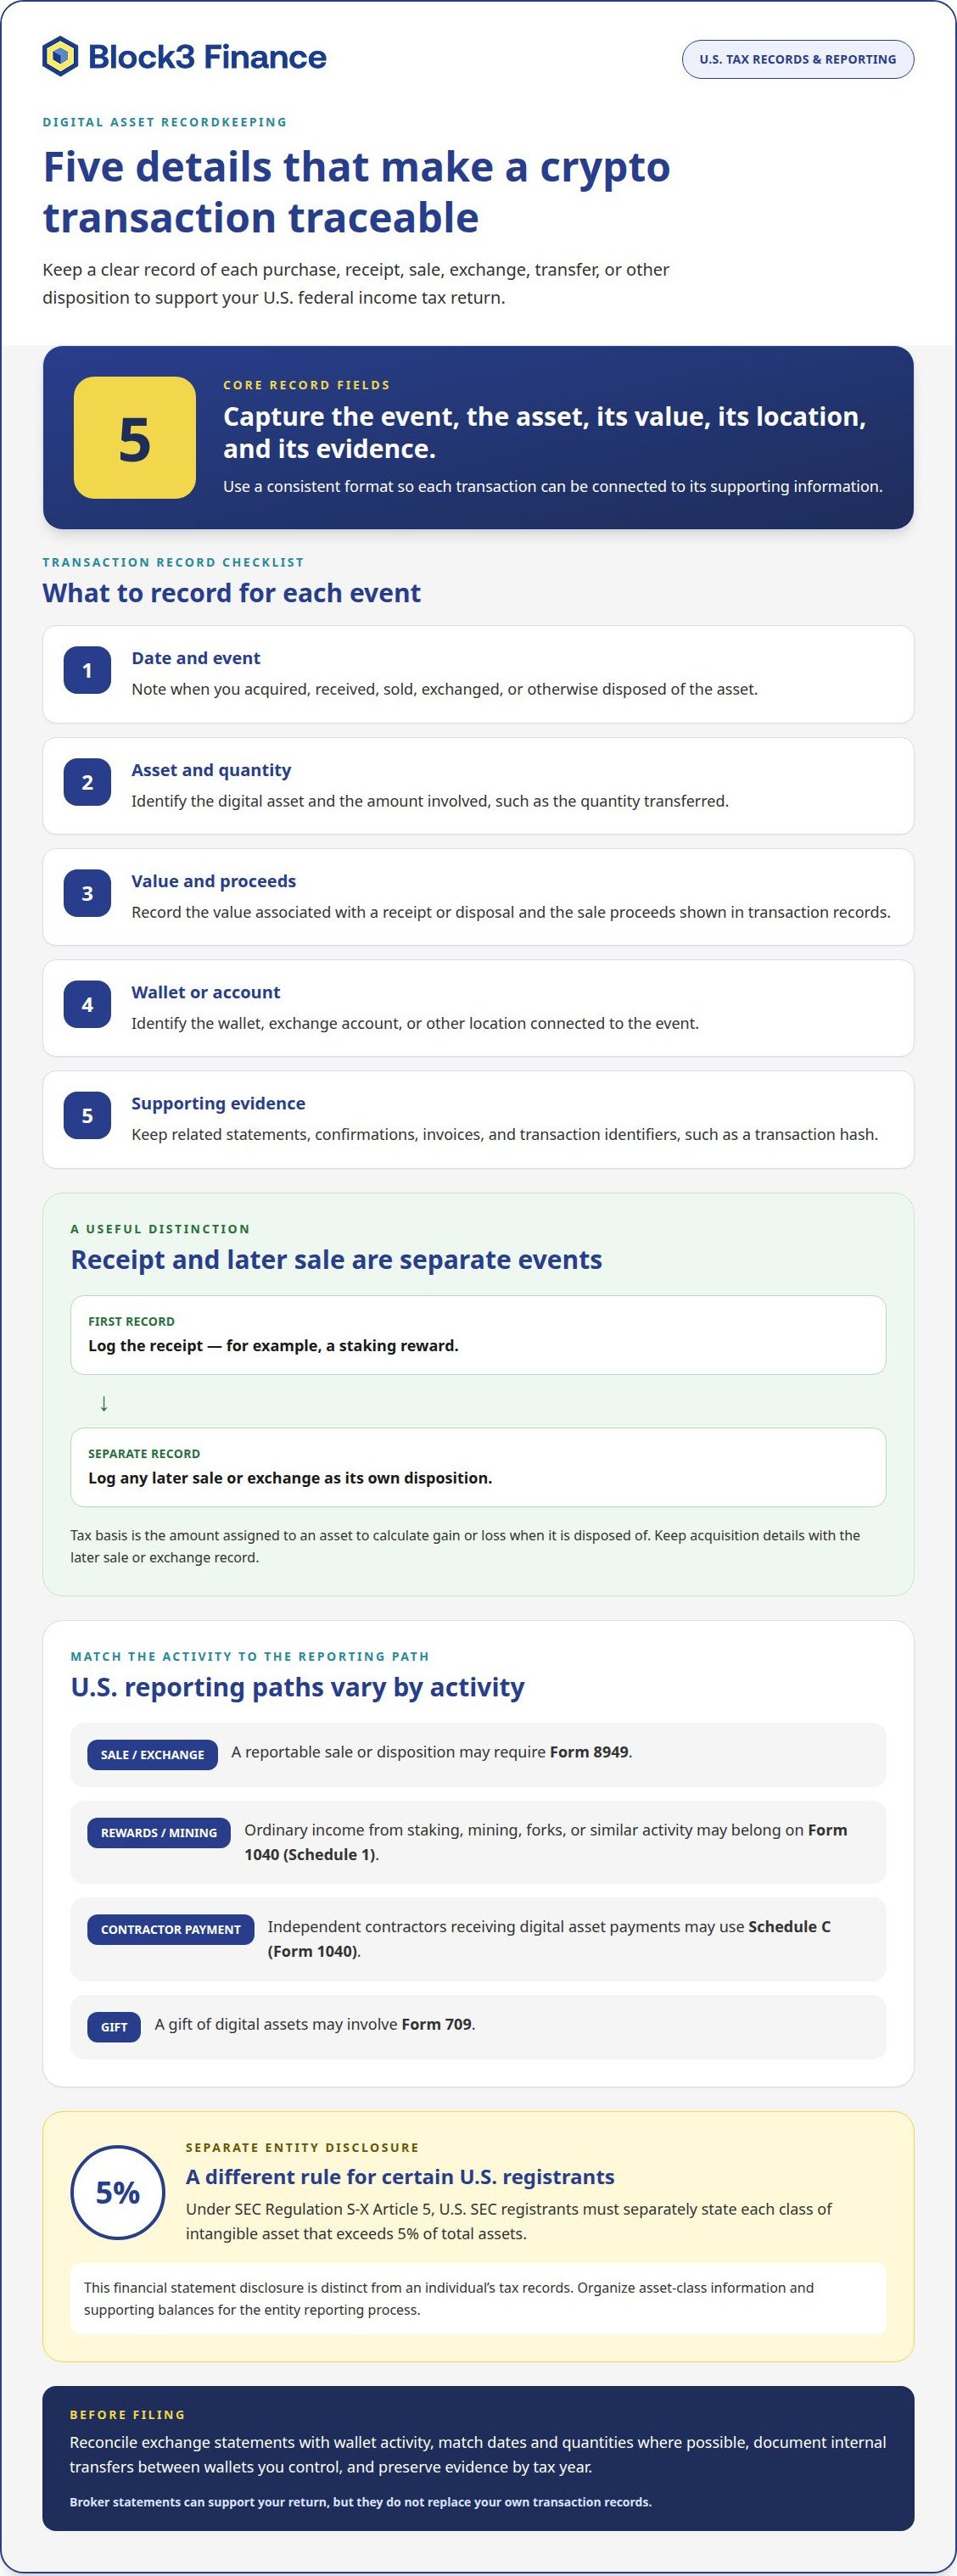Click the bold 'Schedule C' text
Image resolution: width=957 pixels, height=2576 pixels.
point(789,1926)
